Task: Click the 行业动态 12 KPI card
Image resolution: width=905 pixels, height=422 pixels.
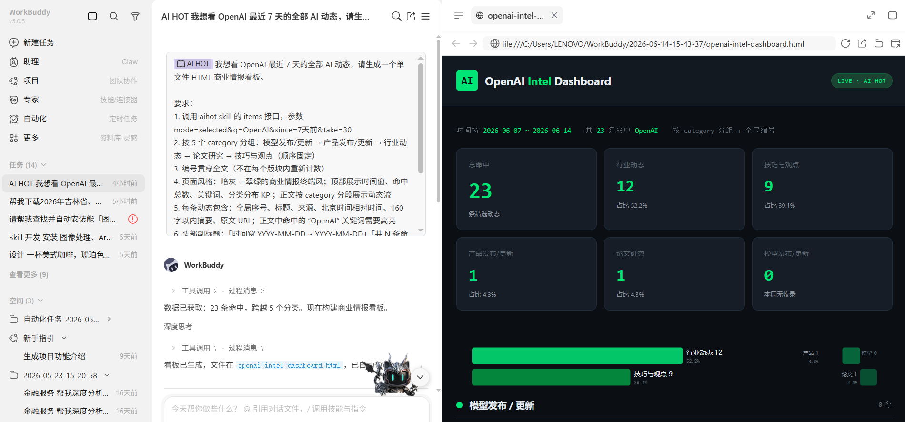Action: coord(674,189)
